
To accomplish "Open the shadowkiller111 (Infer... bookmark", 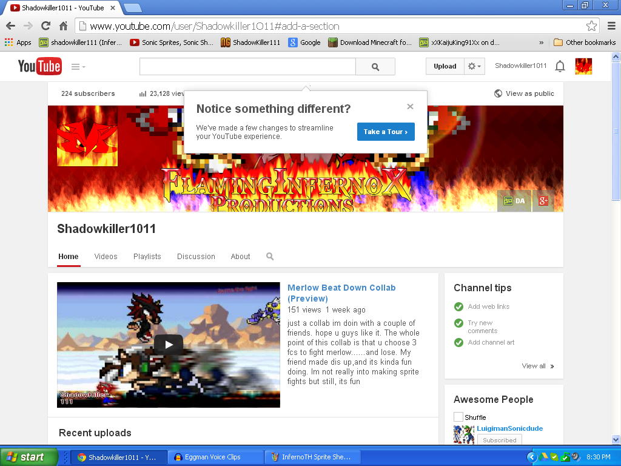I will pyautogui.click(x=81, y=42).
